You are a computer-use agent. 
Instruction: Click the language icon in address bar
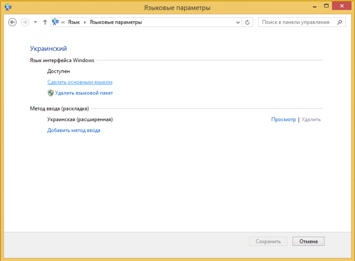[55, 22]
